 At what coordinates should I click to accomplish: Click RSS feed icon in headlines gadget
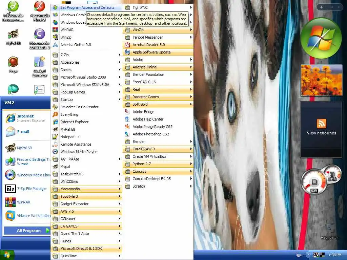click(322, 123)
